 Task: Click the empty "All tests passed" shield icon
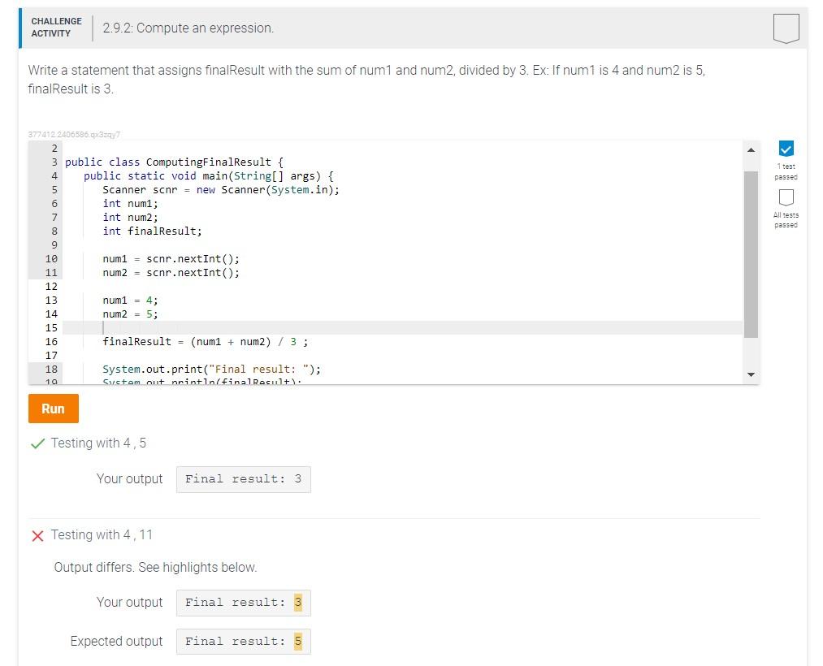point(786,199)
